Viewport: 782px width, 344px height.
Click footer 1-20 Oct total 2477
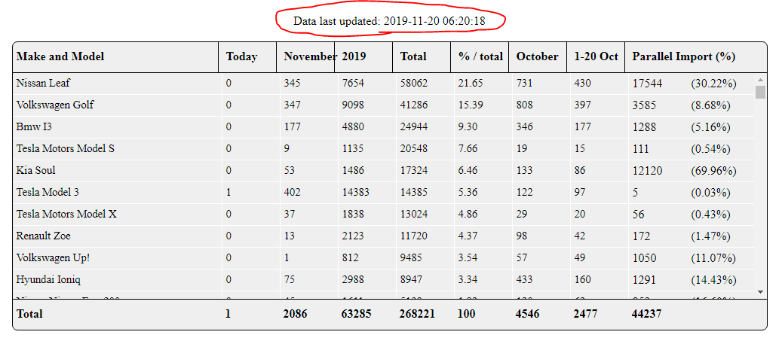(585, 314)
